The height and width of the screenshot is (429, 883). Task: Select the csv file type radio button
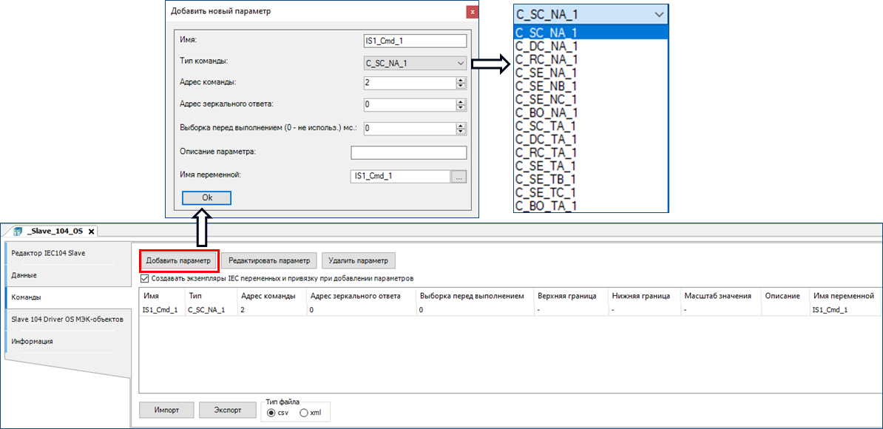click(x=271, y=412)
